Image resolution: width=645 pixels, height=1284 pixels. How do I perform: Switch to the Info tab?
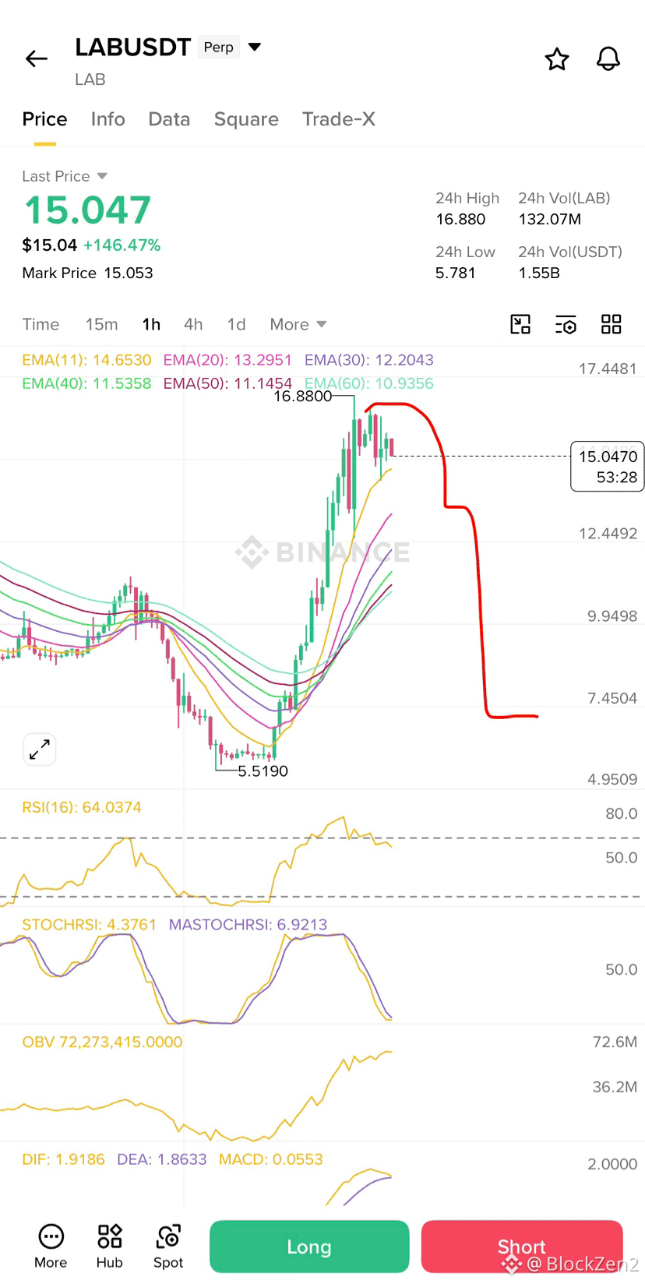click(x=108, y=119)
